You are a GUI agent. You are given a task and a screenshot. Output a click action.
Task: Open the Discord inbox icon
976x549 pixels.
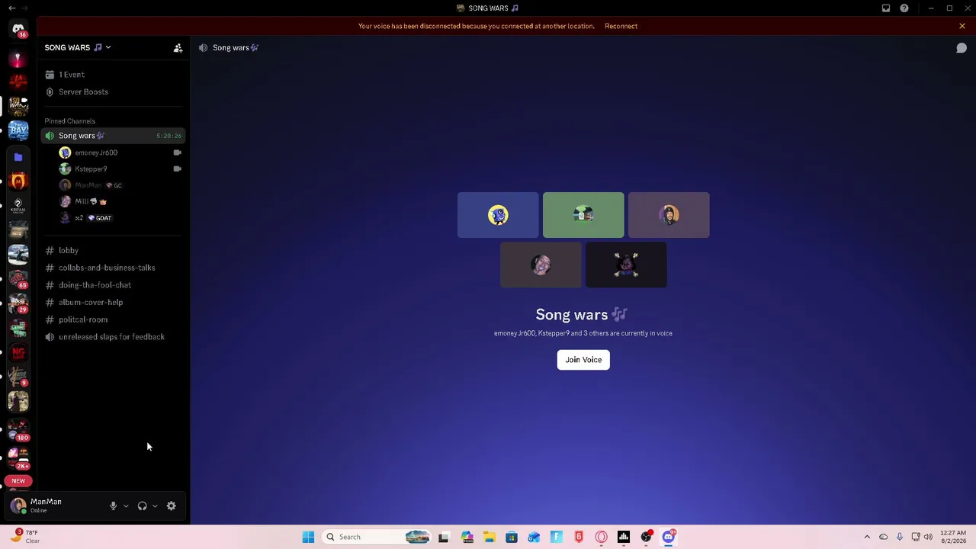(x=886, y=8)
